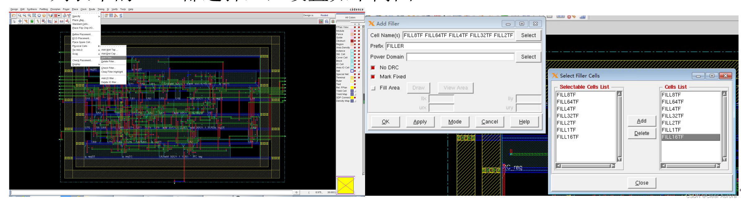
Task: Select the red-blue horizontal arrow stretch-wire tool
Action: (62, 21)
